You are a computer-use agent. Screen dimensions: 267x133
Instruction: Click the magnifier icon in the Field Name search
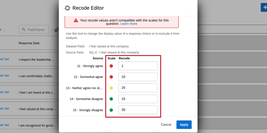24,30
